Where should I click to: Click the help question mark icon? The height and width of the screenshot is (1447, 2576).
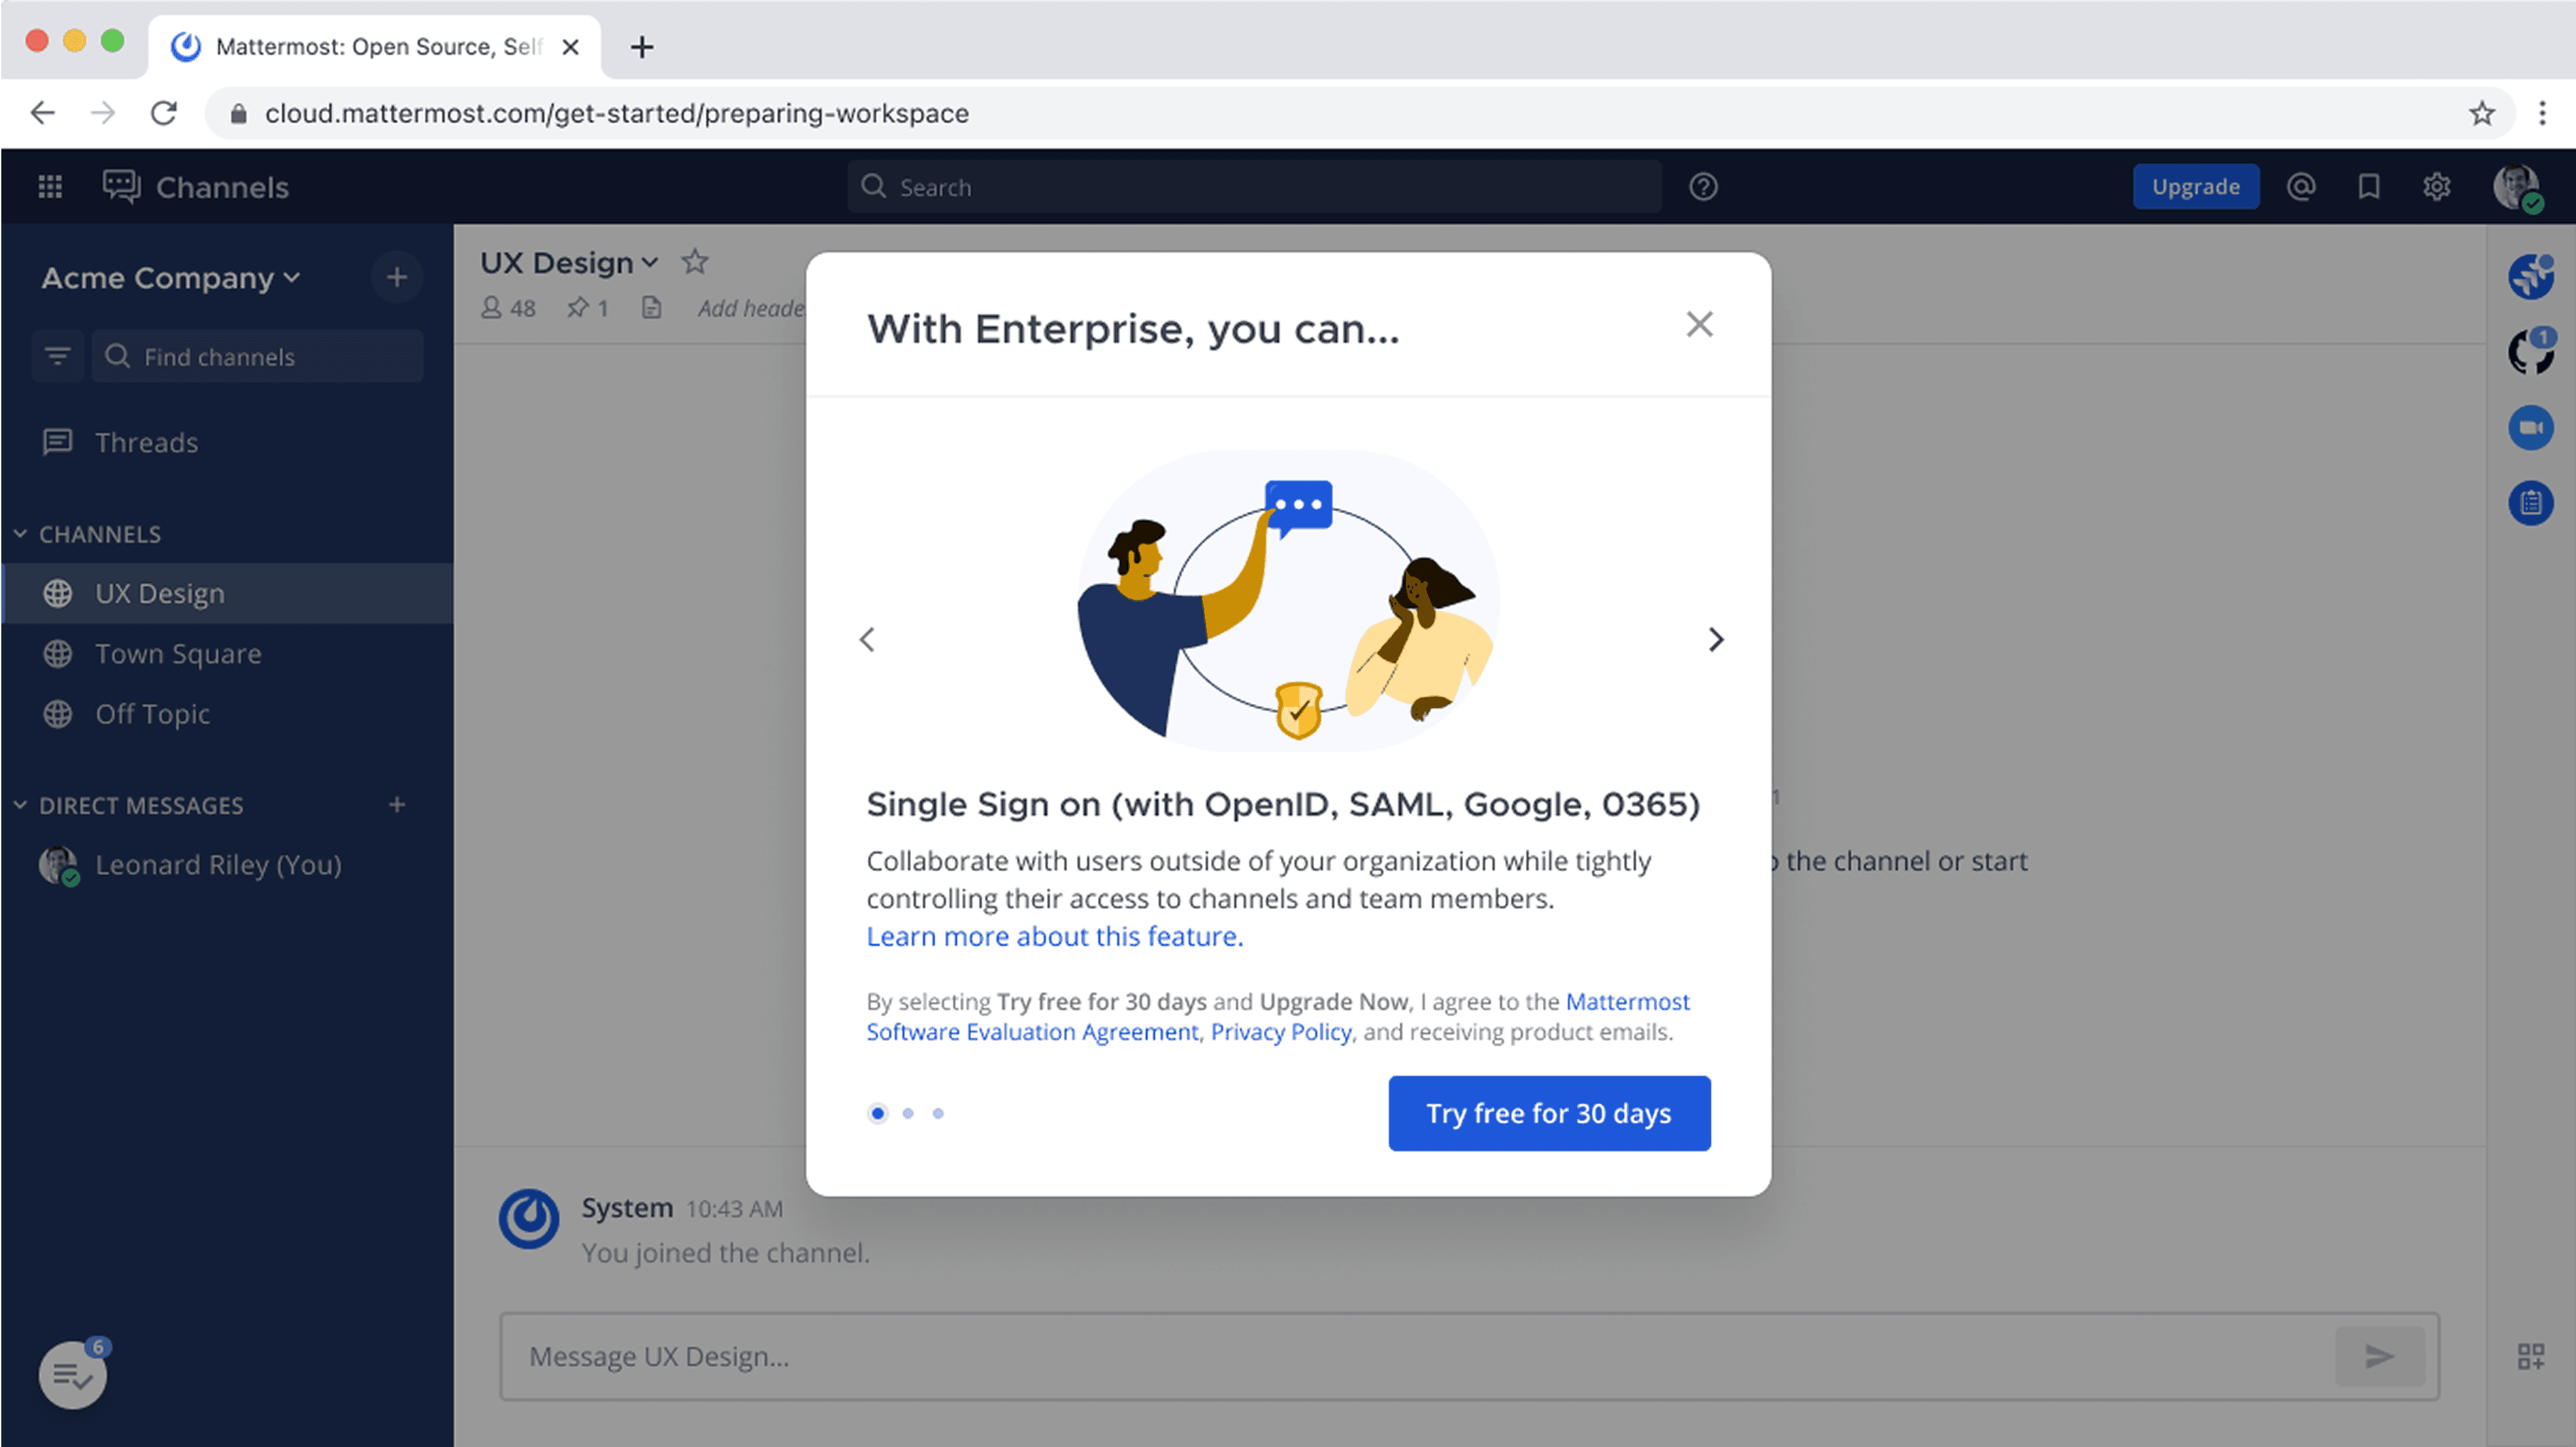(1703, 187)
